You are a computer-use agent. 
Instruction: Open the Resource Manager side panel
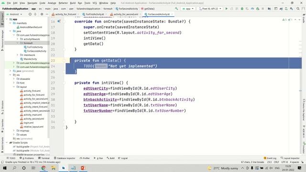[x=2, y=40]
